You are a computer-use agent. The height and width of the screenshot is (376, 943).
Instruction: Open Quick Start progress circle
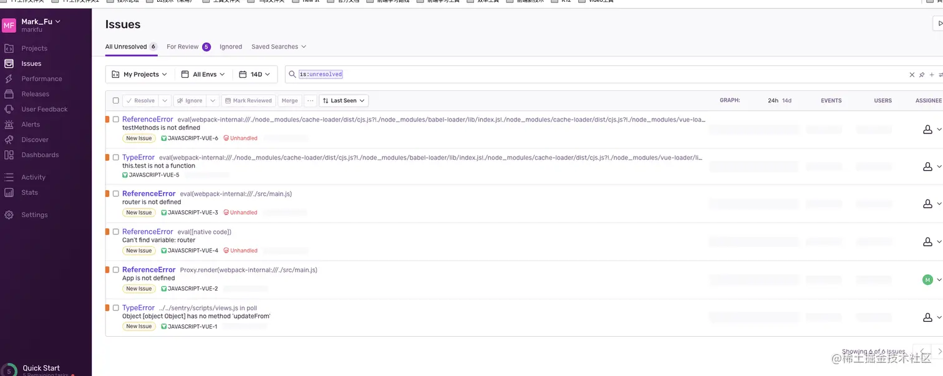pos(9,370)
